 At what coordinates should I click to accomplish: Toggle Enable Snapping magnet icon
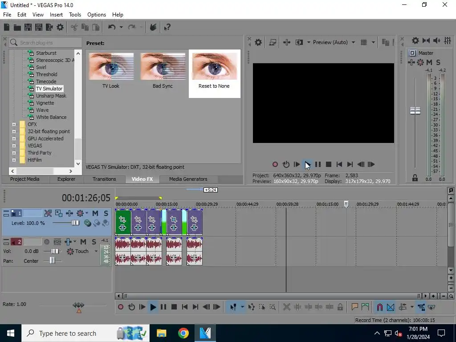[x=379, y=307]
